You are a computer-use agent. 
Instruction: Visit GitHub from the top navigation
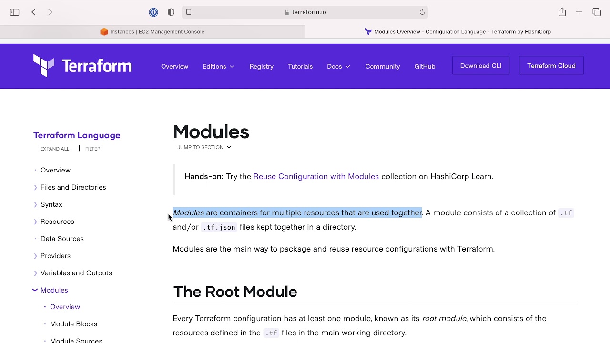[x=425, y=66]
